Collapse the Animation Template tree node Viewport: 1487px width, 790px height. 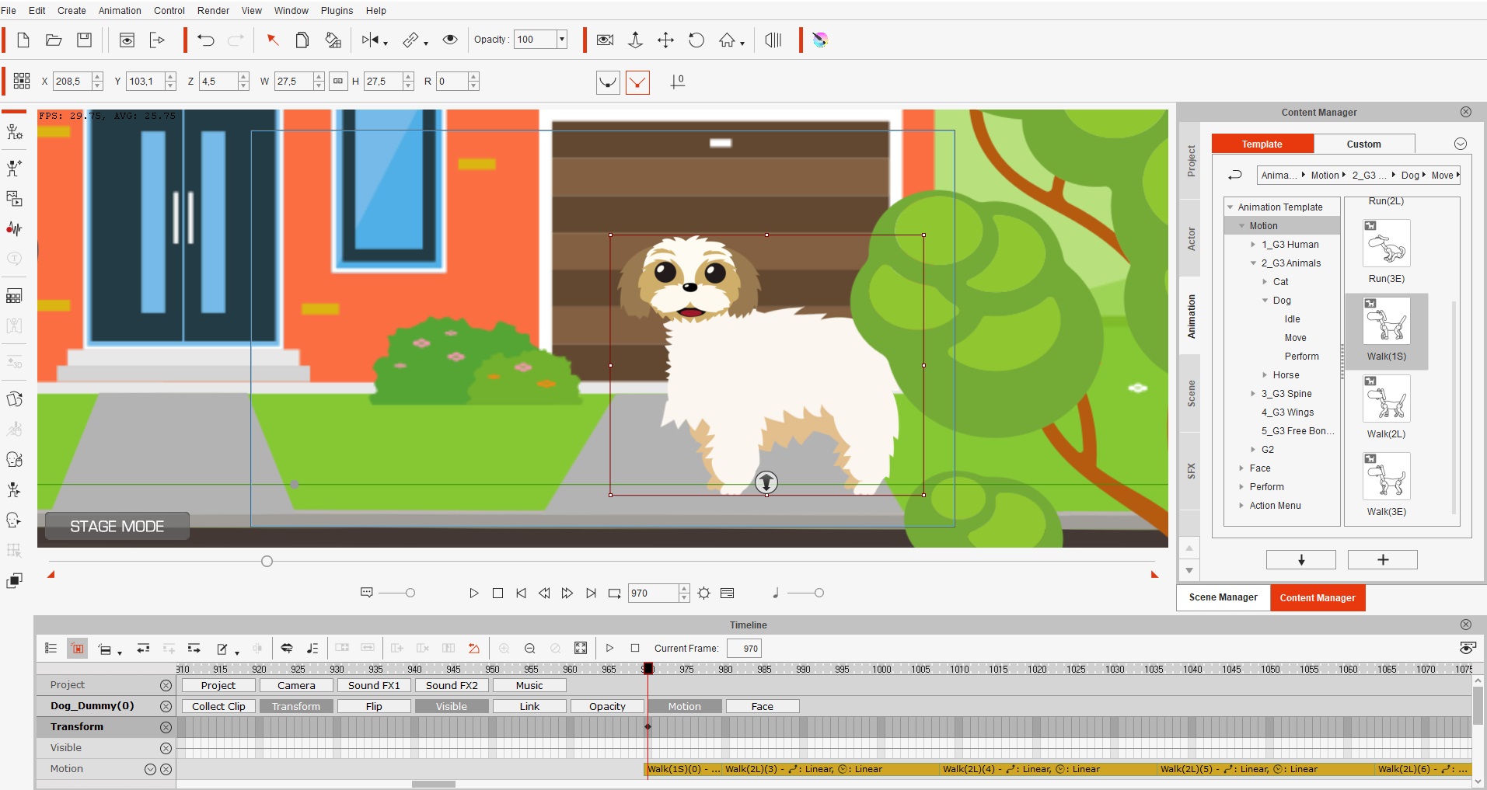[1230, 207]
